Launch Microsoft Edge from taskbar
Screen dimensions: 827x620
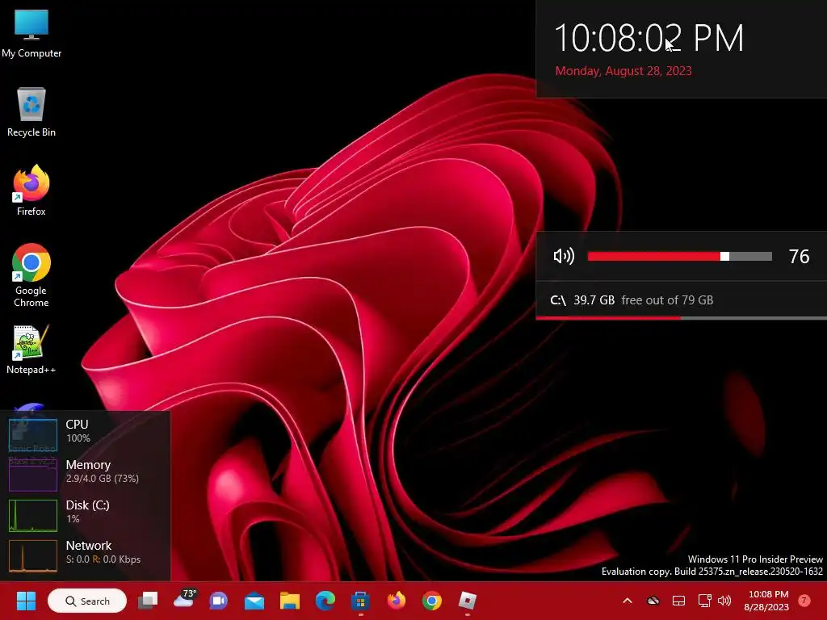pos(325,601)
